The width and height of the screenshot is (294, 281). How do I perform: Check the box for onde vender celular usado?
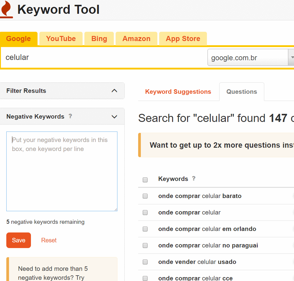(145, 262)
